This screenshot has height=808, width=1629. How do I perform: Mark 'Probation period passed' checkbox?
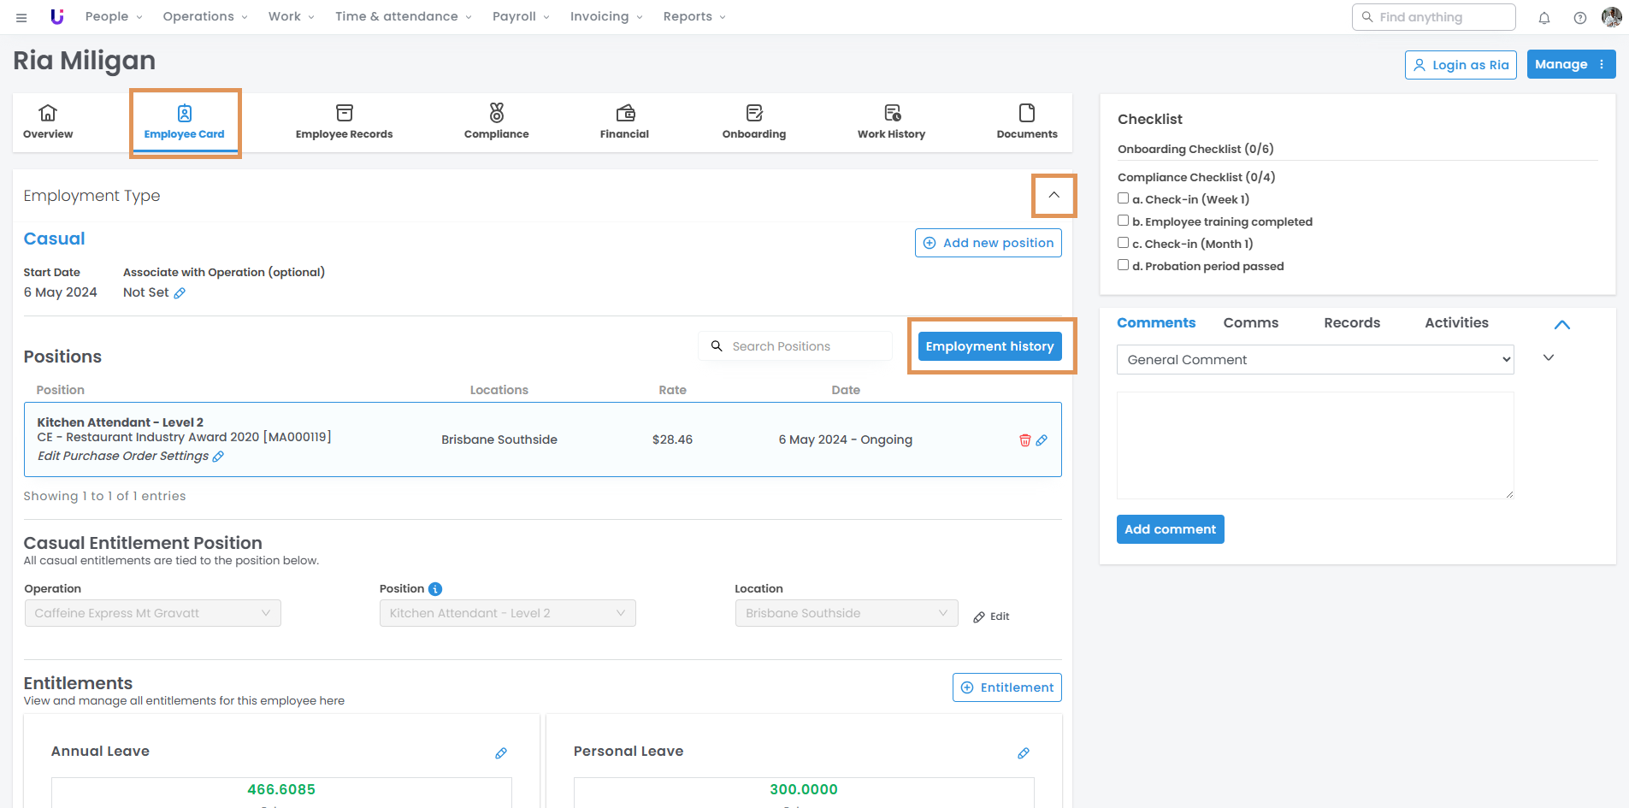(x=1124, y=265)
